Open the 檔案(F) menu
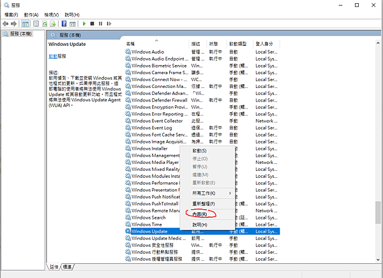The width and height of the screenshot is (383, 278). tap(11, 15)
